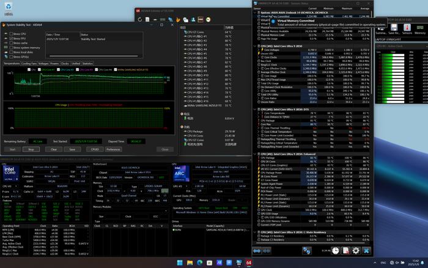Open the AIDA64 report page icon
This screenshot has height=268, width=428.
pos(147,20)
